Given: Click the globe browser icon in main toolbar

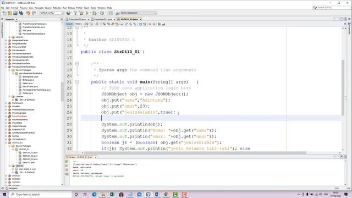Looking at the screenshot, I should (x=68, y=13).
